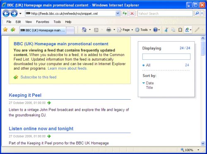This screenshot has width=207, height=154.
Task: Open the Tools gear toolbar menu
Action: pyautogui.click(x=143, y=30)
